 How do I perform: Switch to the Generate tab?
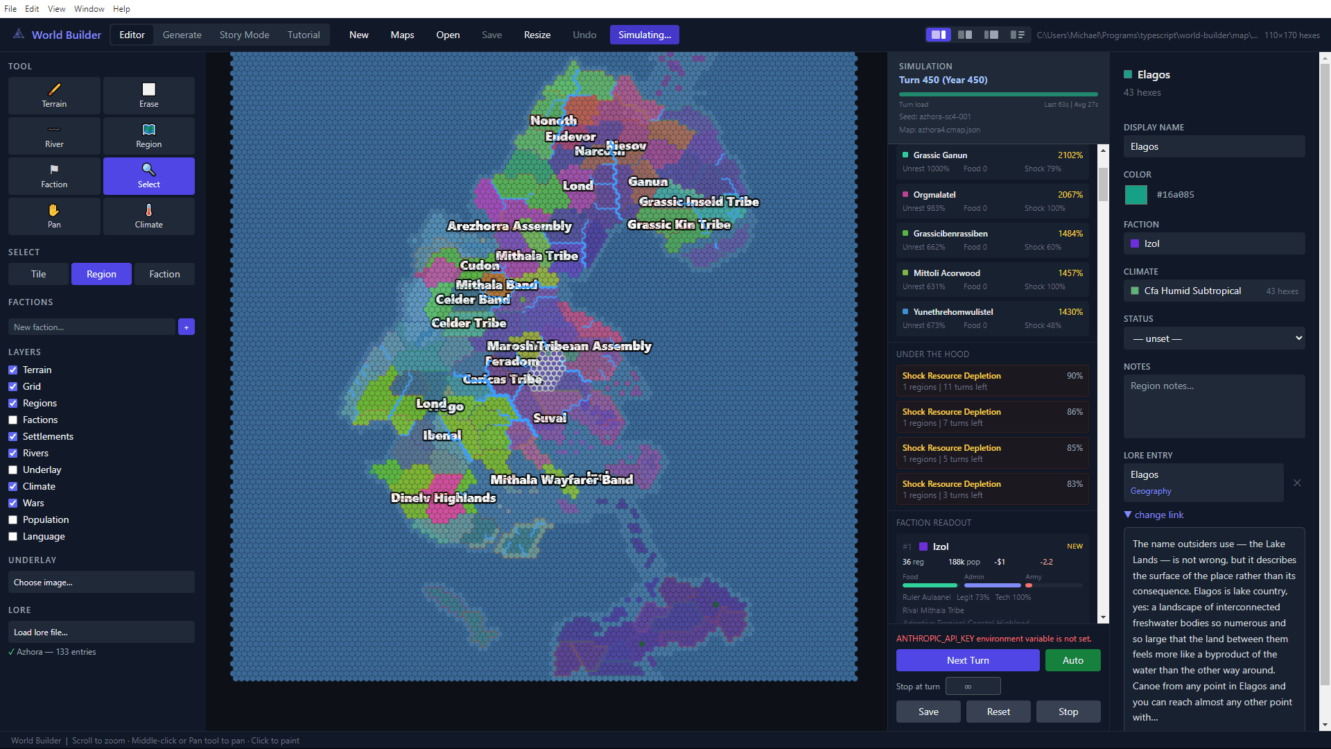(x=182, y=35)
